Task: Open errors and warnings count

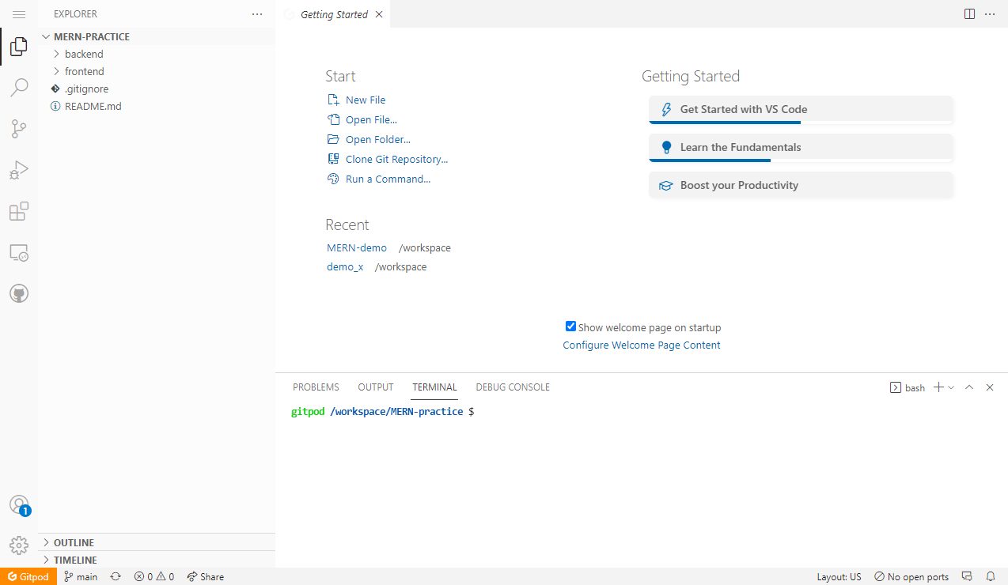Action: [153, 576]
